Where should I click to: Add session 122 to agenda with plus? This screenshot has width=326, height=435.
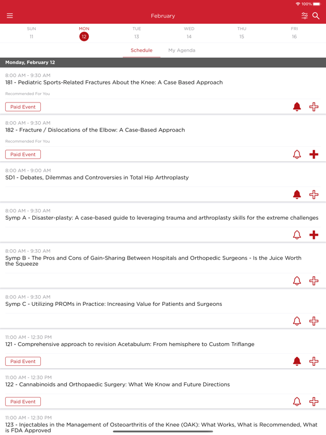314,402
